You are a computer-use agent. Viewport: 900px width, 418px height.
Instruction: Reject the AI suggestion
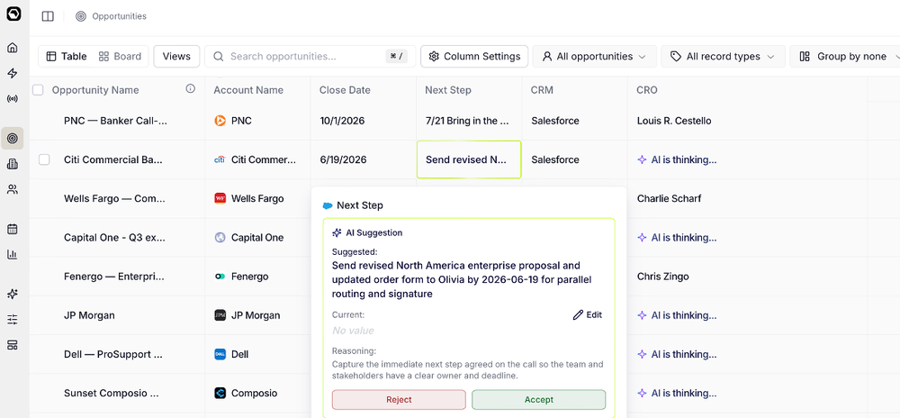coord(399,400)
